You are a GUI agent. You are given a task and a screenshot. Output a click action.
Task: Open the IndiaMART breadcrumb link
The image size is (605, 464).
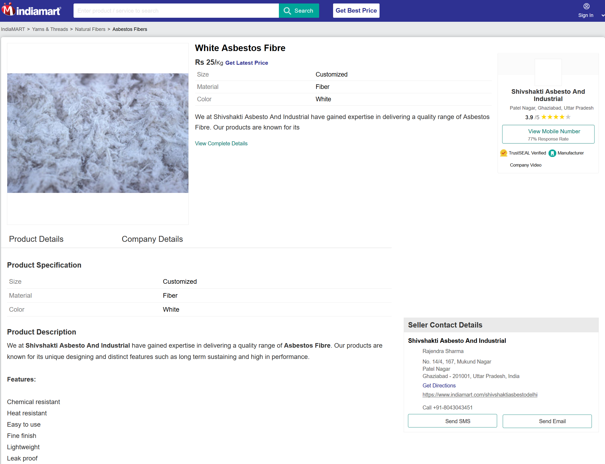coord(13,29)
